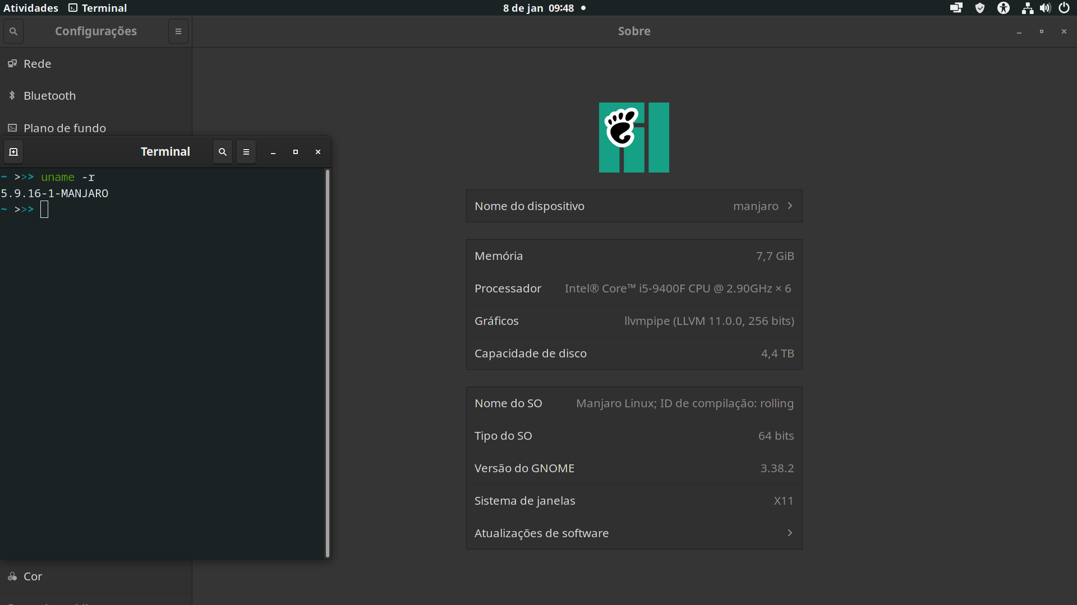Select Plano de fundo in sidebar
The image size is (1077, 605).
coord(96,124)
